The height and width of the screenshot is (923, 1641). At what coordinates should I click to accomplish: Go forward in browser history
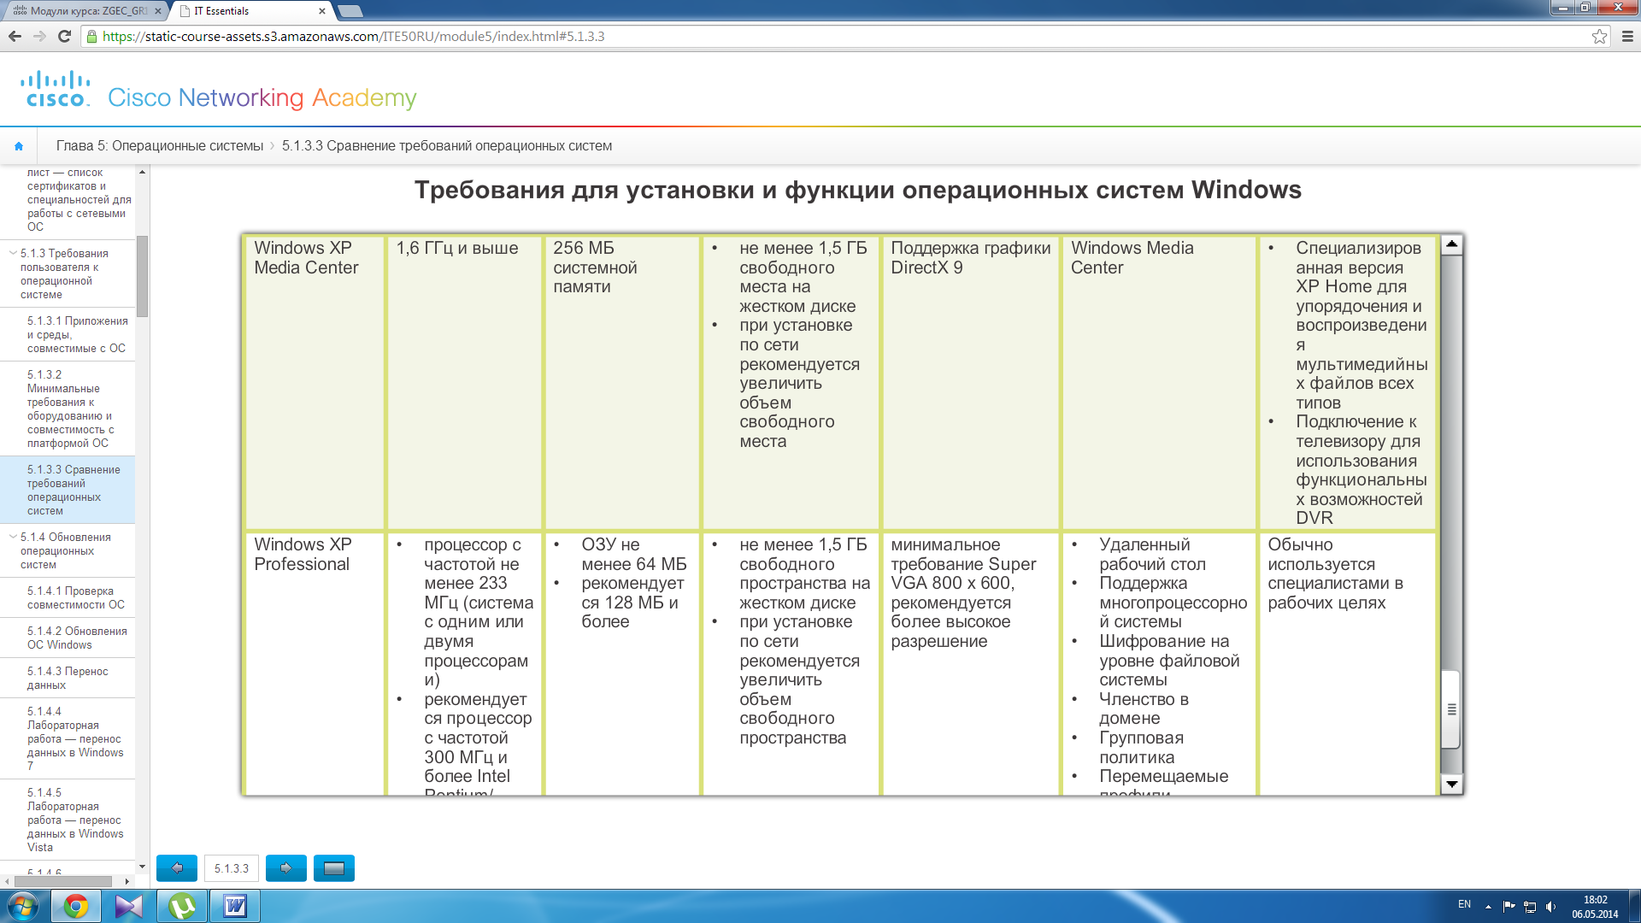pyautogui.click(x=39, y=36)
